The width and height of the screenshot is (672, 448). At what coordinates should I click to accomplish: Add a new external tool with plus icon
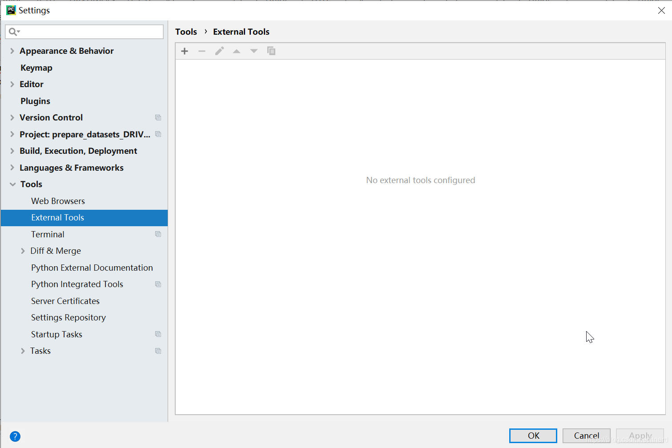click(185, 51)
